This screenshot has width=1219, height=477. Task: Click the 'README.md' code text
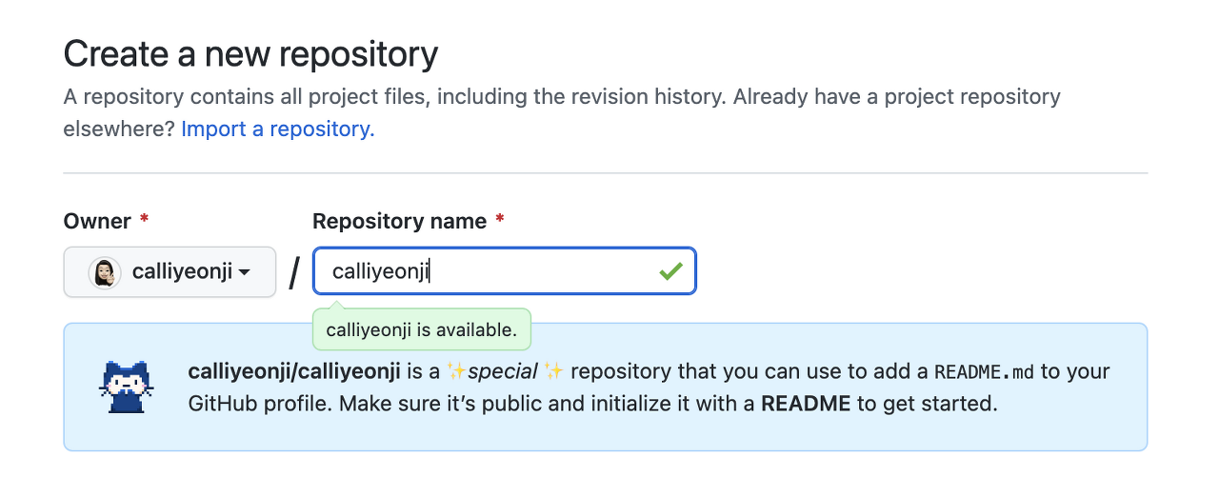[x=985, y=371]
